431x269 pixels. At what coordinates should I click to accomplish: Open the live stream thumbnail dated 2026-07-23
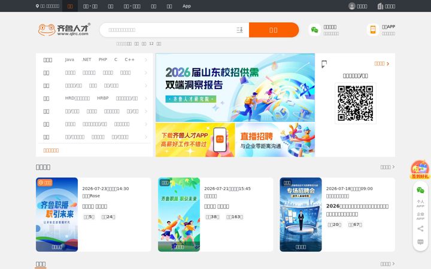[57, 215]
